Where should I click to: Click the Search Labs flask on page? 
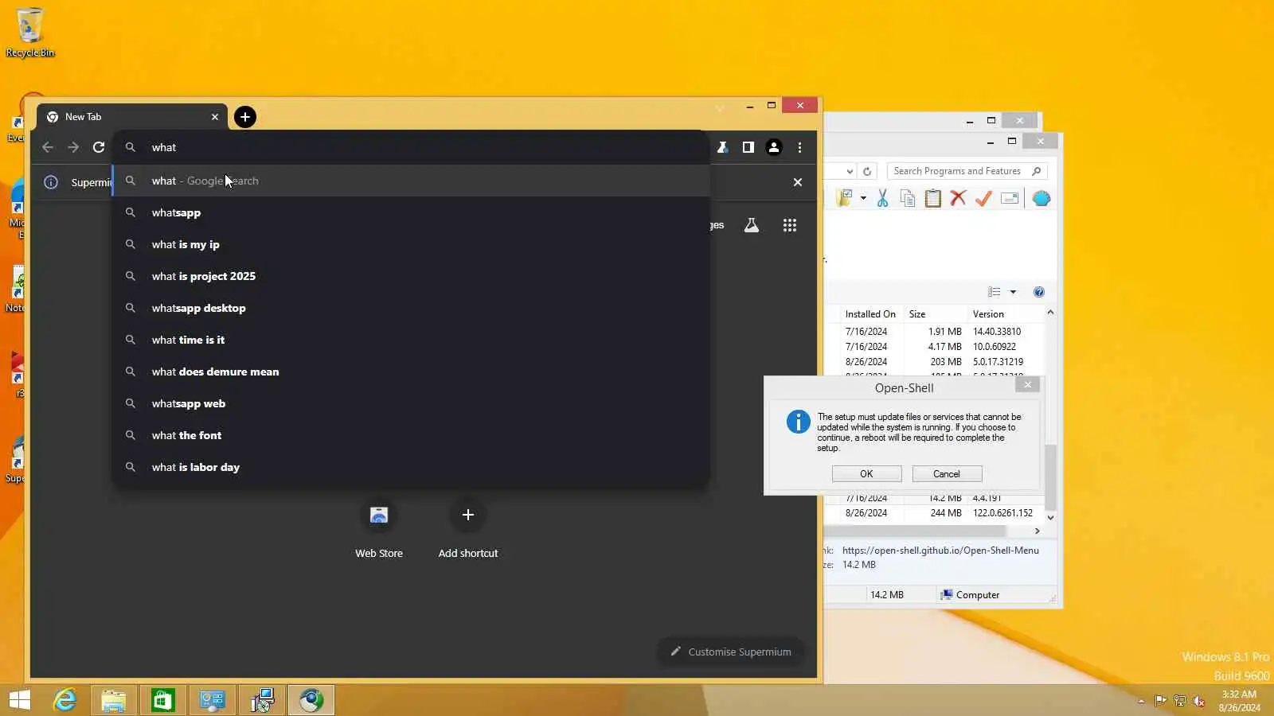coord(752,225)
